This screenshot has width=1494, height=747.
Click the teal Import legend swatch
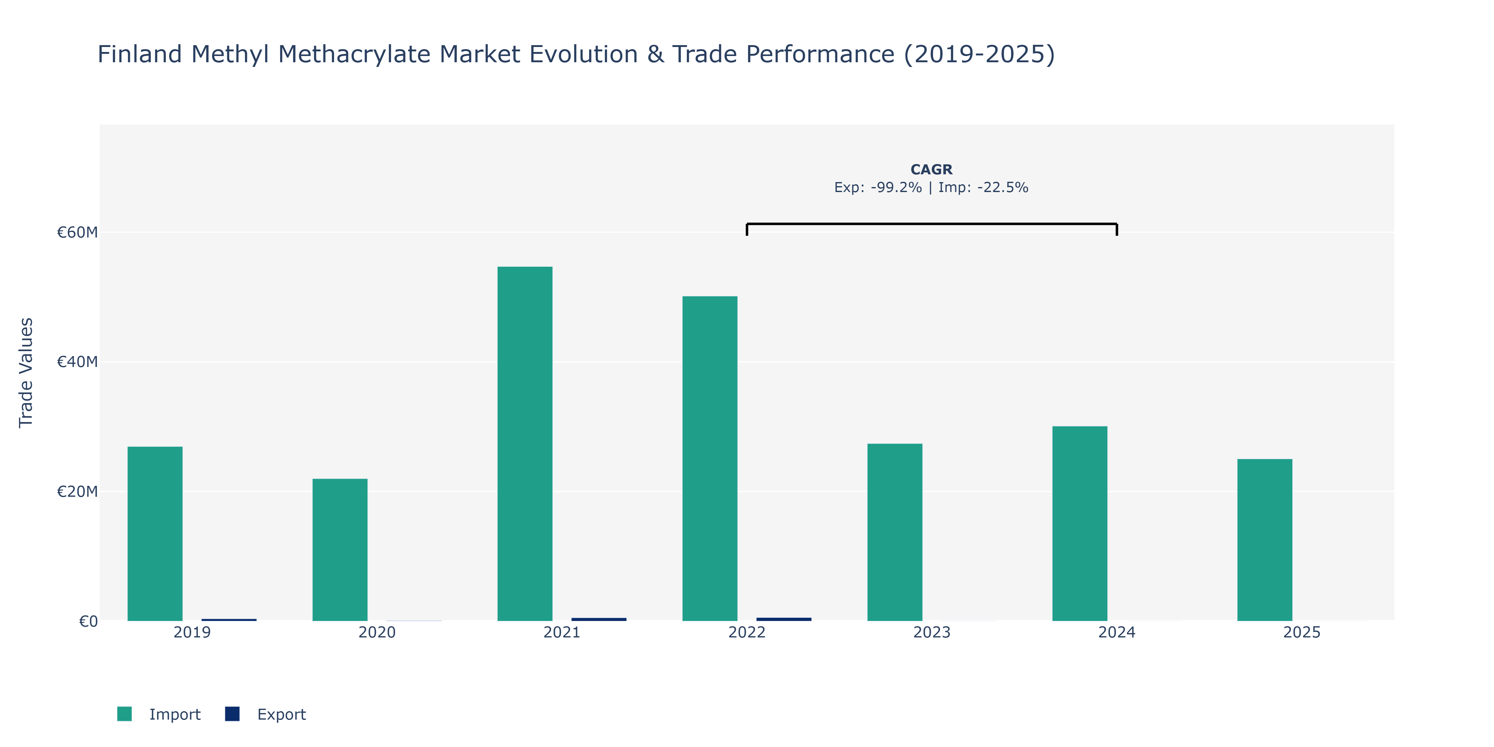tap(124, 714)
